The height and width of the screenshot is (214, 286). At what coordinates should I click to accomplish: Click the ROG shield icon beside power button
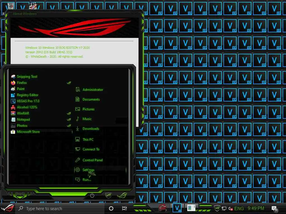click(108, 195)
